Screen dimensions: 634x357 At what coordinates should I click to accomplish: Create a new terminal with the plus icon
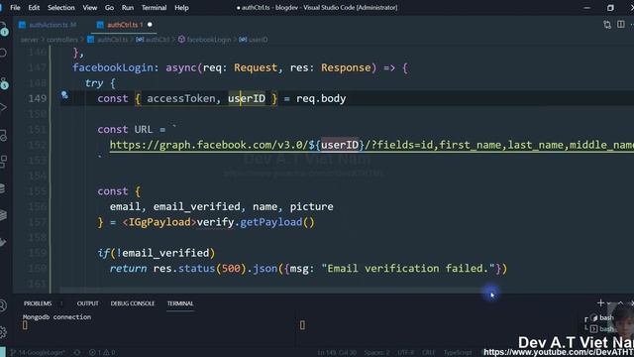600,302
